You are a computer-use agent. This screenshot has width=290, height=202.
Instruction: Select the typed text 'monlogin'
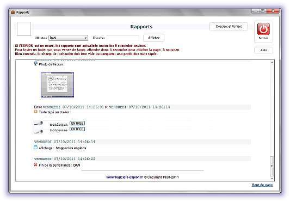pyautogui.click(x=59, y=125)
